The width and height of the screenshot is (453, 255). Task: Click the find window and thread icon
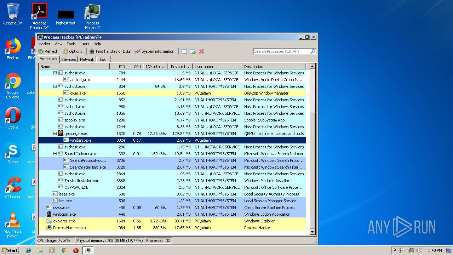(x=193, y=51)
